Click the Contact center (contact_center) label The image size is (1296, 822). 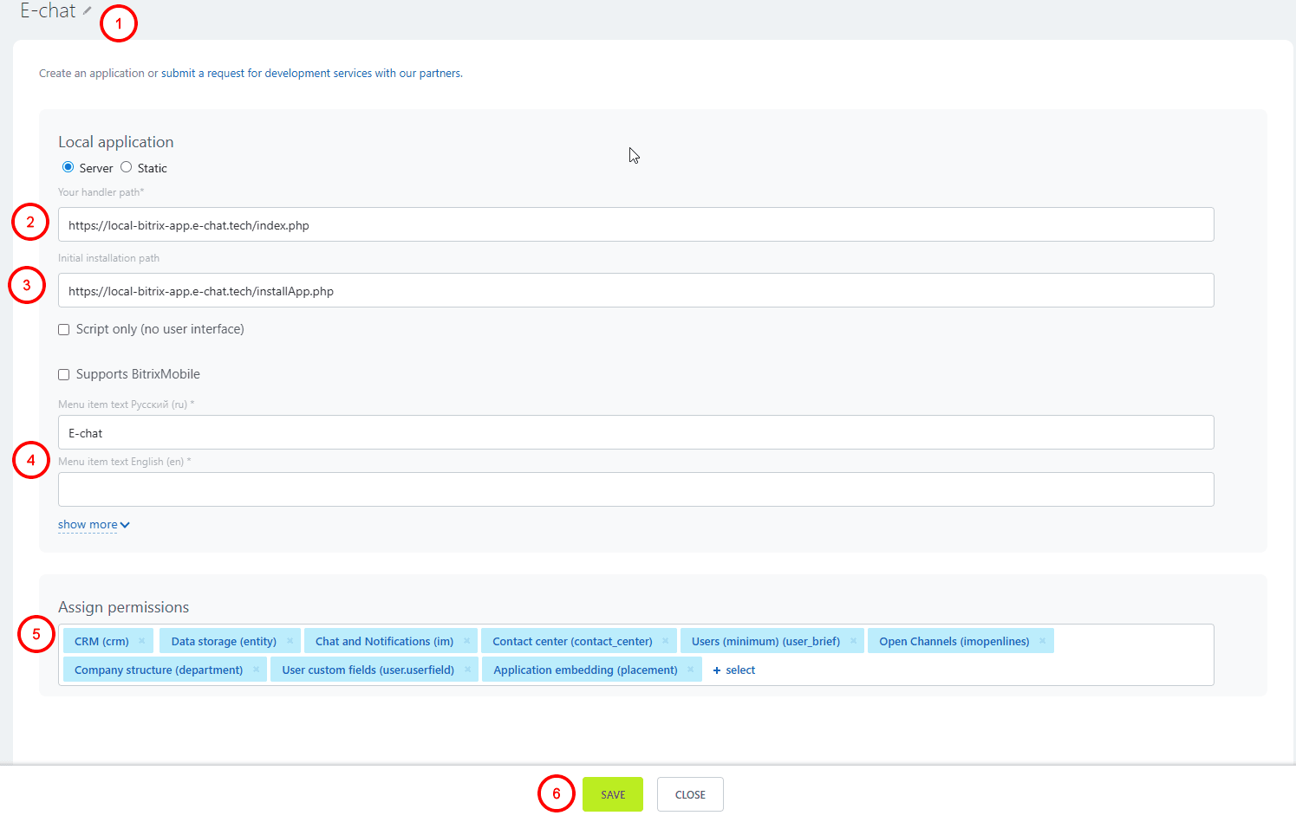tap(572, 642)
